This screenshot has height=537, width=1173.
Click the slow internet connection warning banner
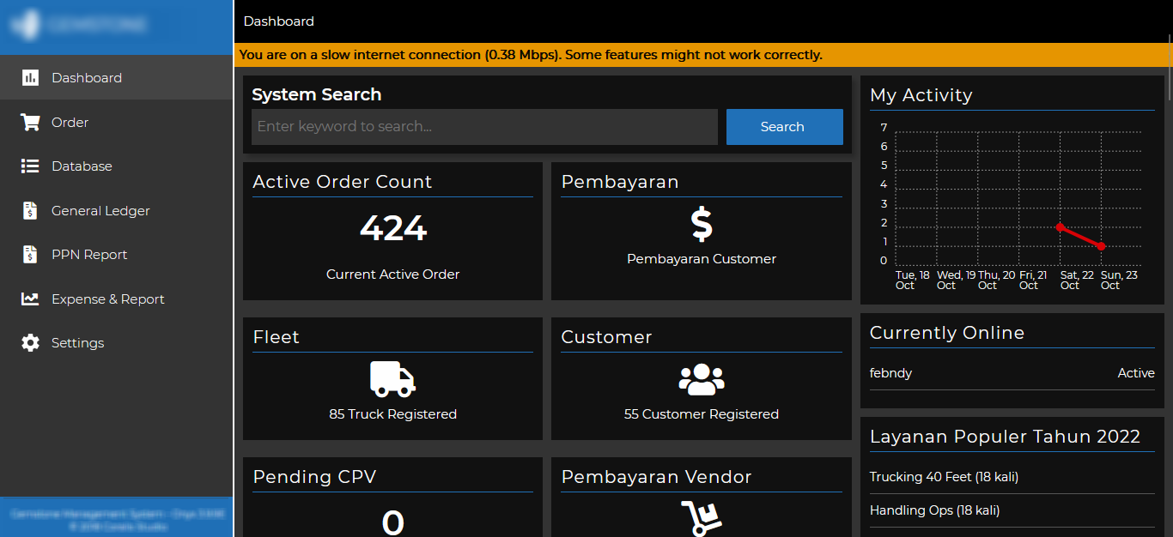[702, 55]
